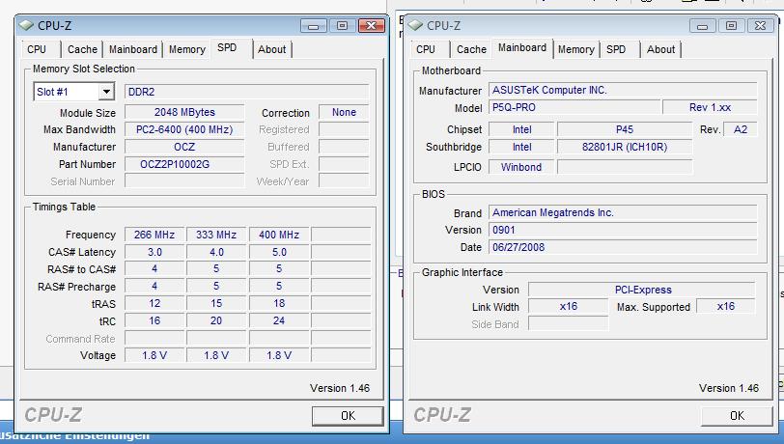Click the DDR2 memory type field
This screenshot has width=784, height=444.
coord(246,92)
